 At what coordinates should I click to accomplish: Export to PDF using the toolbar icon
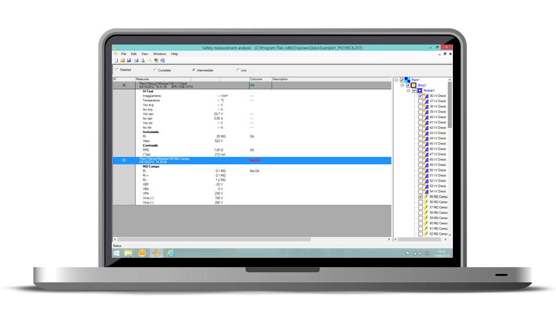pyautogui.click(x=150, y=60)
